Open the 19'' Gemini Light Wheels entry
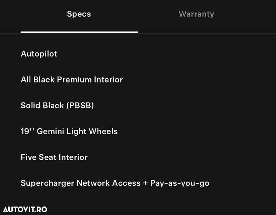Image resolution: width=276 pixels, height=215 pixels. click(69, 131)
